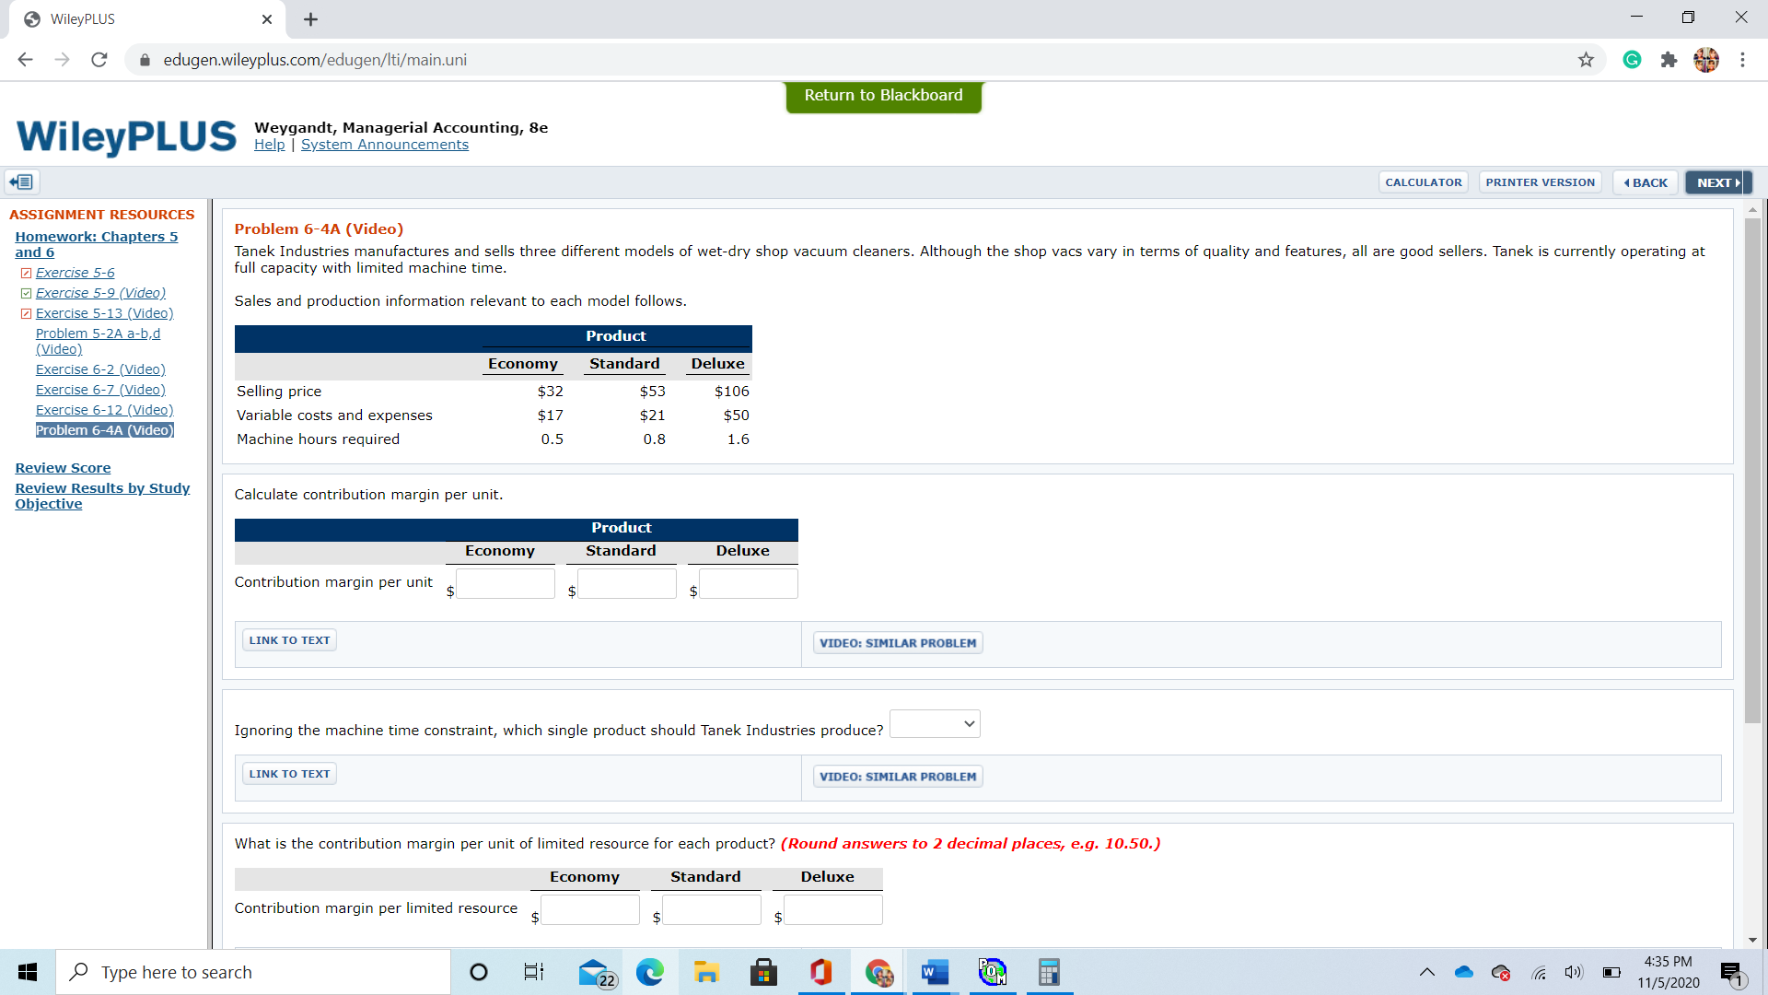Open the Word app in the taskbar
The height and width of the screenshot is (995, 1768).
(x=935, y=972)
